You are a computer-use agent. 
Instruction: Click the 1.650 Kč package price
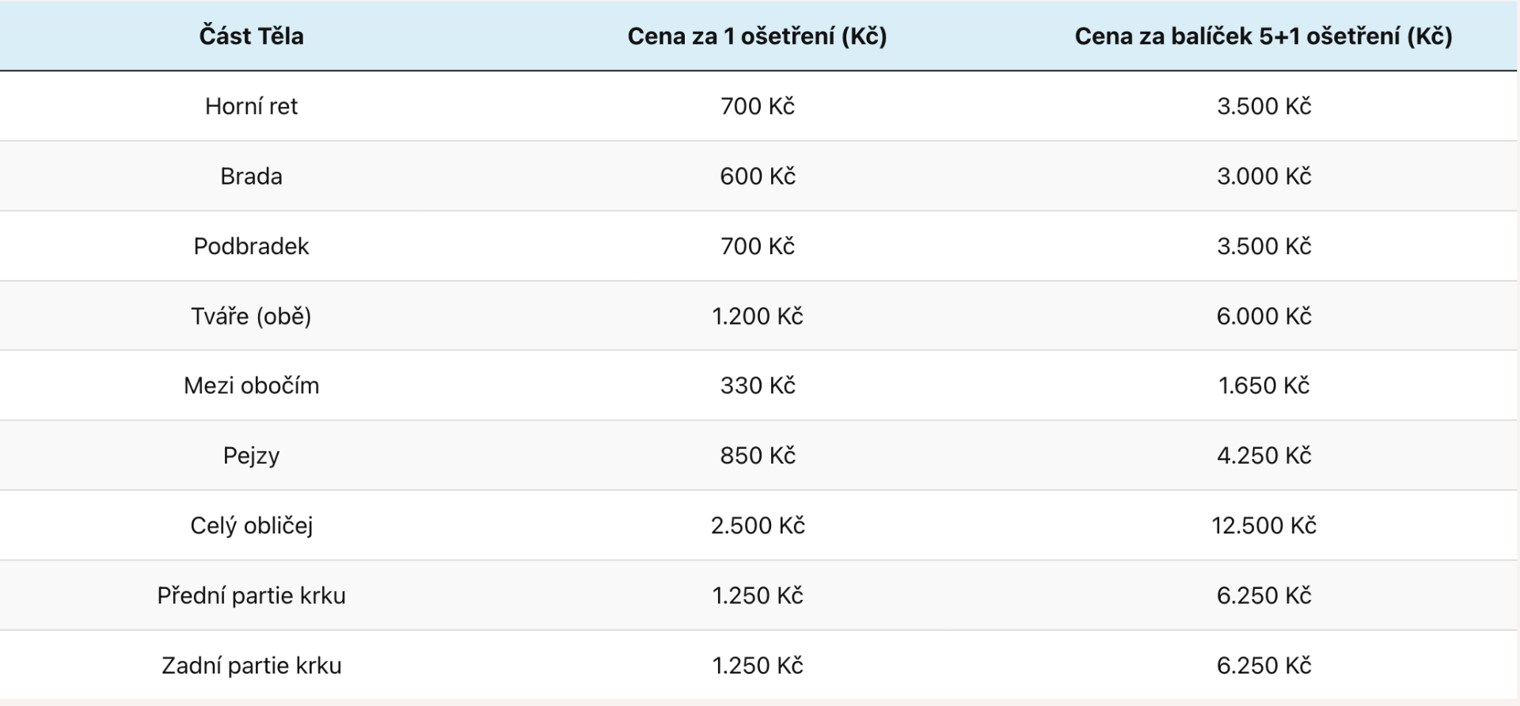pos(1263,385)
